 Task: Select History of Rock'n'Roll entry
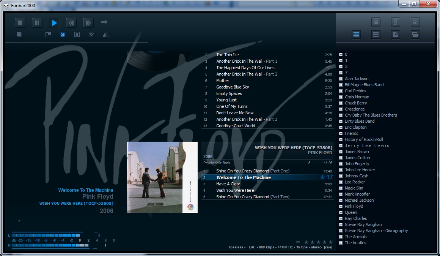(x=364, y=139)
